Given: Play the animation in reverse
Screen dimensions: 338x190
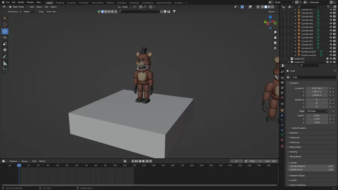Looking at the screenshot, I should pyautogui.click(x=140, y=161).
